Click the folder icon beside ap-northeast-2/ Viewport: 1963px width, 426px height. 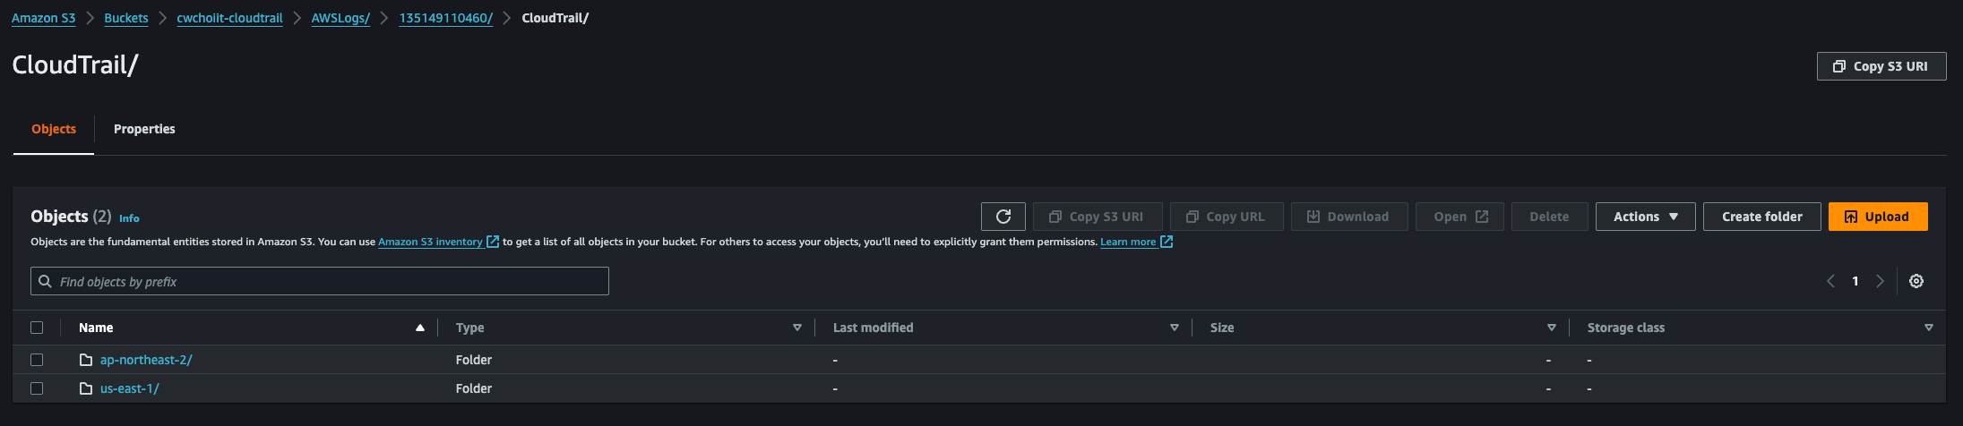pos(86,360)
